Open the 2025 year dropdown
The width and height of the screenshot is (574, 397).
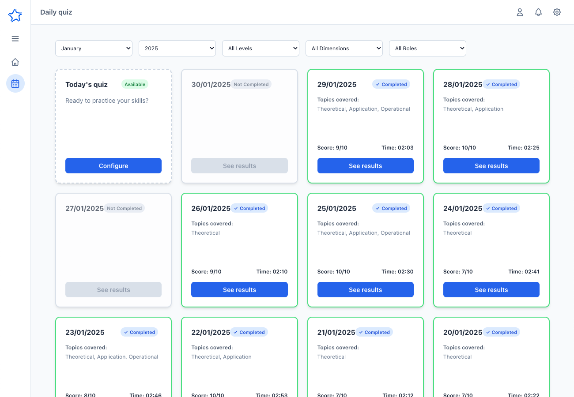point(177,49)
